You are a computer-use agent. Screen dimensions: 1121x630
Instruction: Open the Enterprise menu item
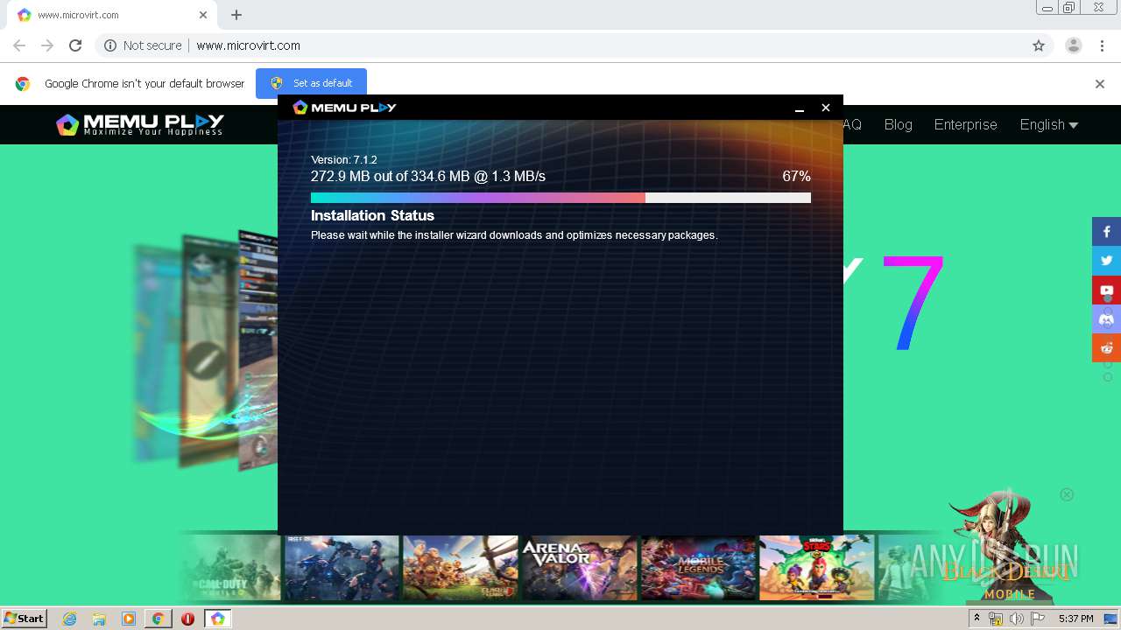tap(965, 124)
